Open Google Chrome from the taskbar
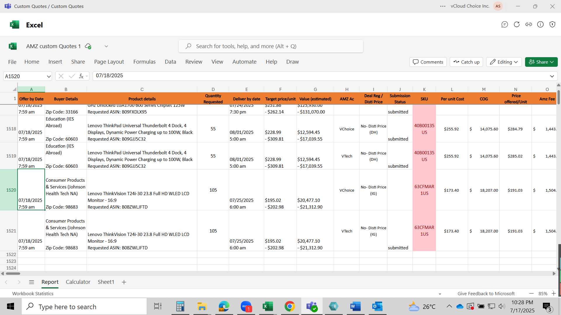 point(290,307)
